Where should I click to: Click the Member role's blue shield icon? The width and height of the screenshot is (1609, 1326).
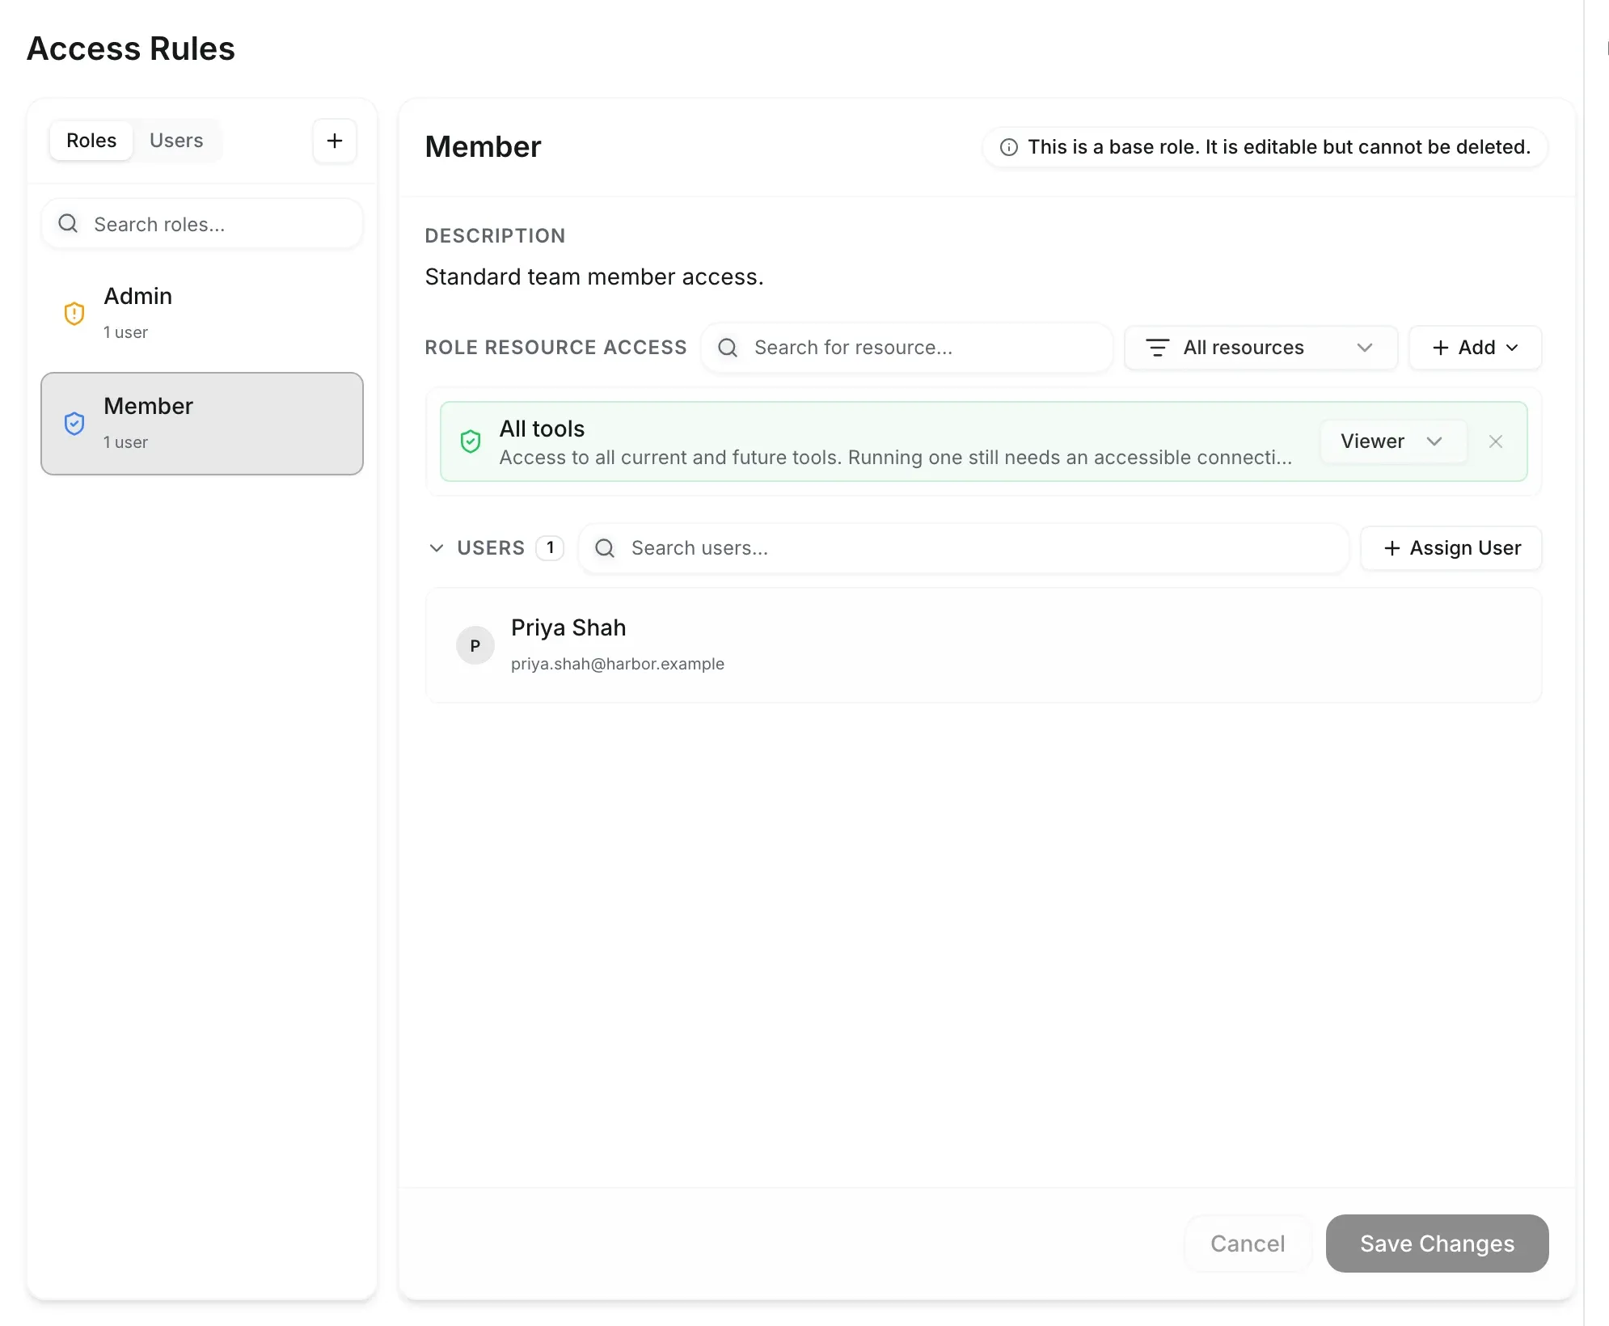coord(74,424)
